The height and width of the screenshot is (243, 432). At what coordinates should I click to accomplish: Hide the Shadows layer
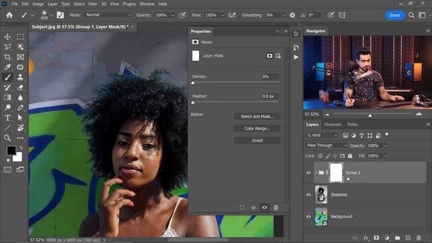point(308,194)
